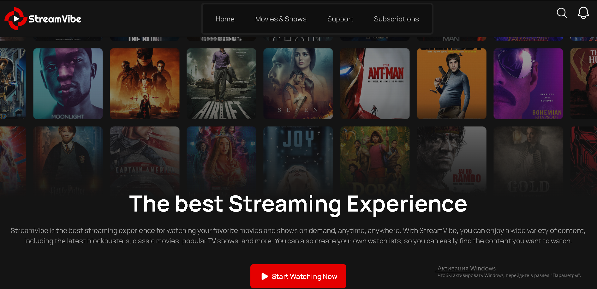Open the Subscriptions menu item
597x289 pixels.
[396, 19]
